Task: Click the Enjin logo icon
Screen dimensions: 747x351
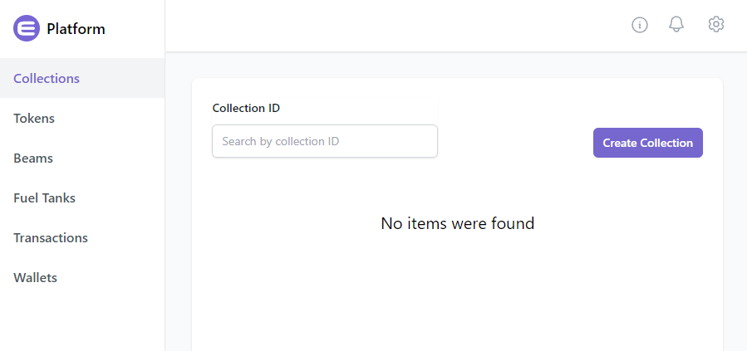Action: click(x=27, y=28)
